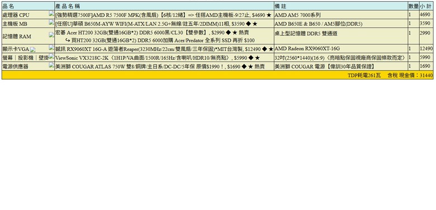Click the 螢幕|投影機|壁掛 category label
Viewport: 436px width, 210px height.
click(26, 58)
